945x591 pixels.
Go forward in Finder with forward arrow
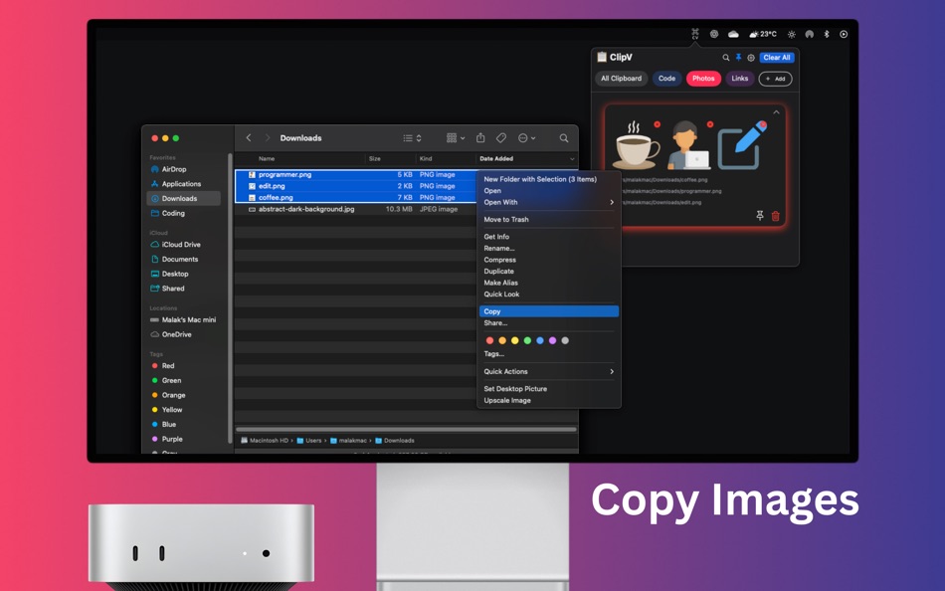(x=268, y=138)
